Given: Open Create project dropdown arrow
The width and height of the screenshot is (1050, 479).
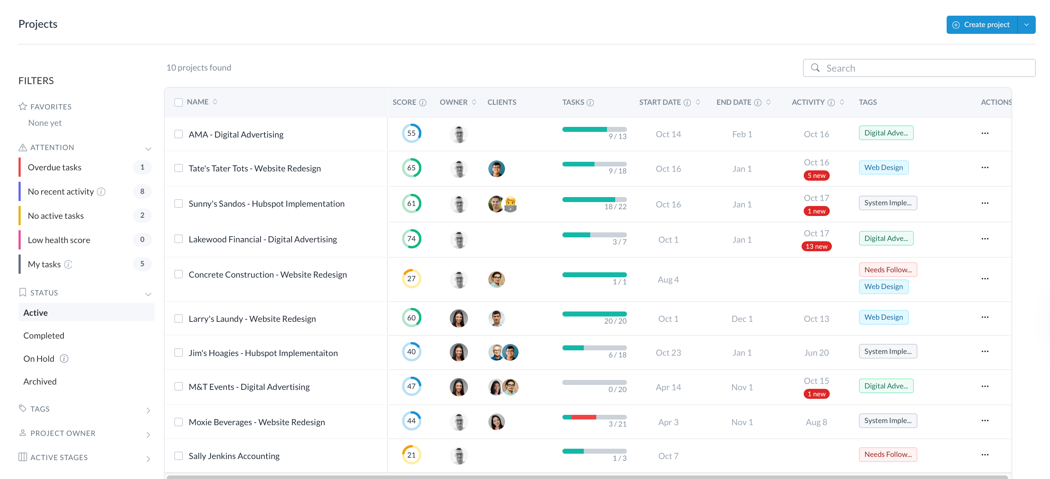Looking at the screenshot, I should [1026, 25].
